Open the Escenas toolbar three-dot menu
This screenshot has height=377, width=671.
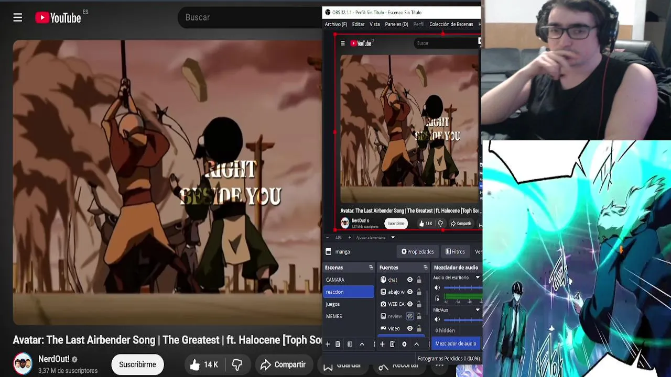pyautogui.click(x=374, y=344)
